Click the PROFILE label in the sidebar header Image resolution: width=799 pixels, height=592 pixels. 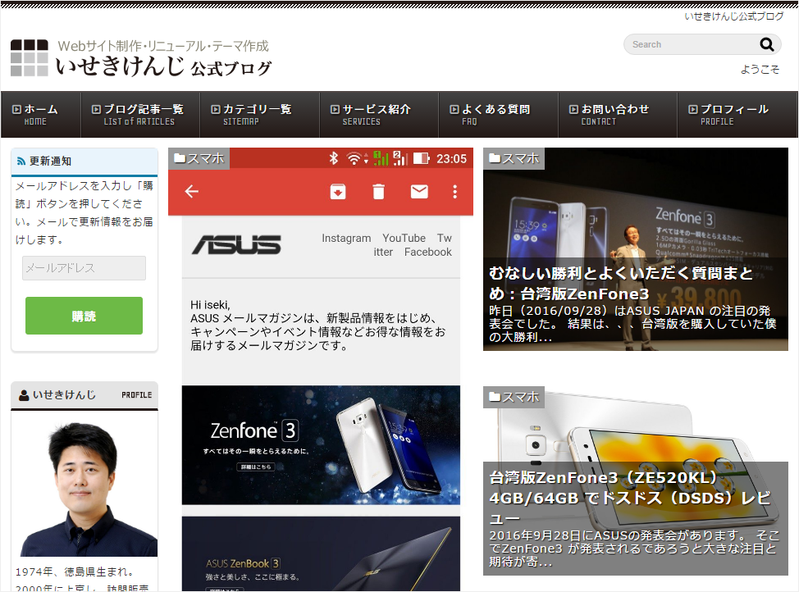point(136,395)
